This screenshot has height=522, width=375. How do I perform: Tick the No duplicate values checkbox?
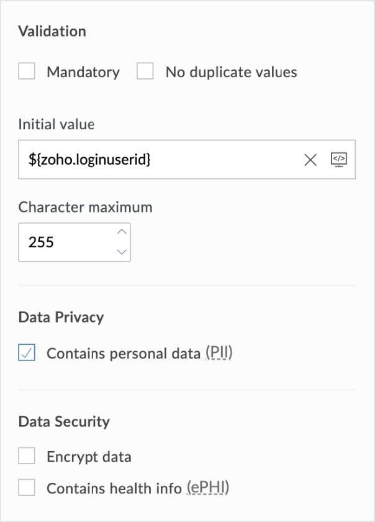pos(145,72)
